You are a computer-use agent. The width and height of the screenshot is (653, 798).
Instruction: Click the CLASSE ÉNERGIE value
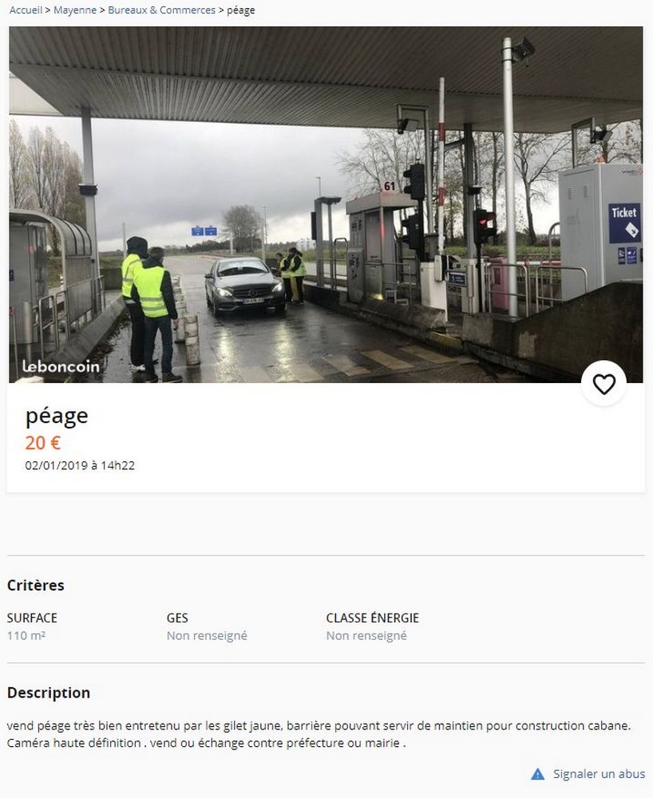[x=366, y=636]
